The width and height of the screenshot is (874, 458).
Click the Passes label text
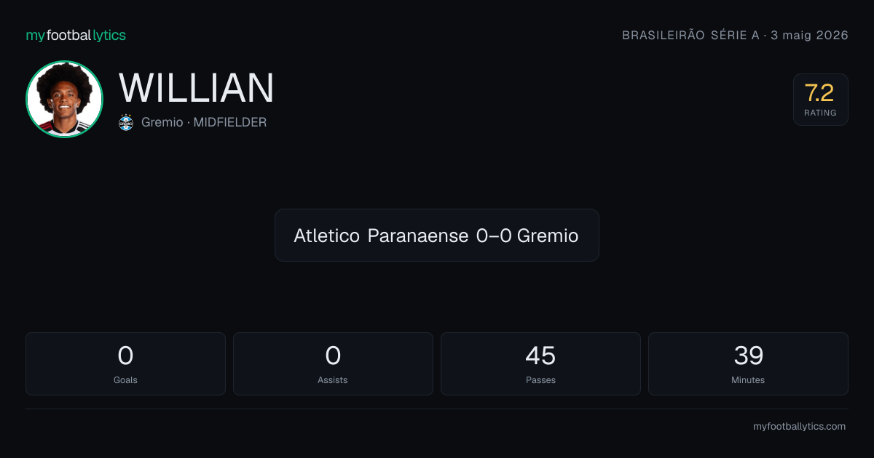tap(540, 379)
